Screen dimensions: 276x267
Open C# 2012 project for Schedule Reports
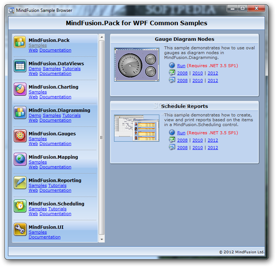[x=213, y=140]
